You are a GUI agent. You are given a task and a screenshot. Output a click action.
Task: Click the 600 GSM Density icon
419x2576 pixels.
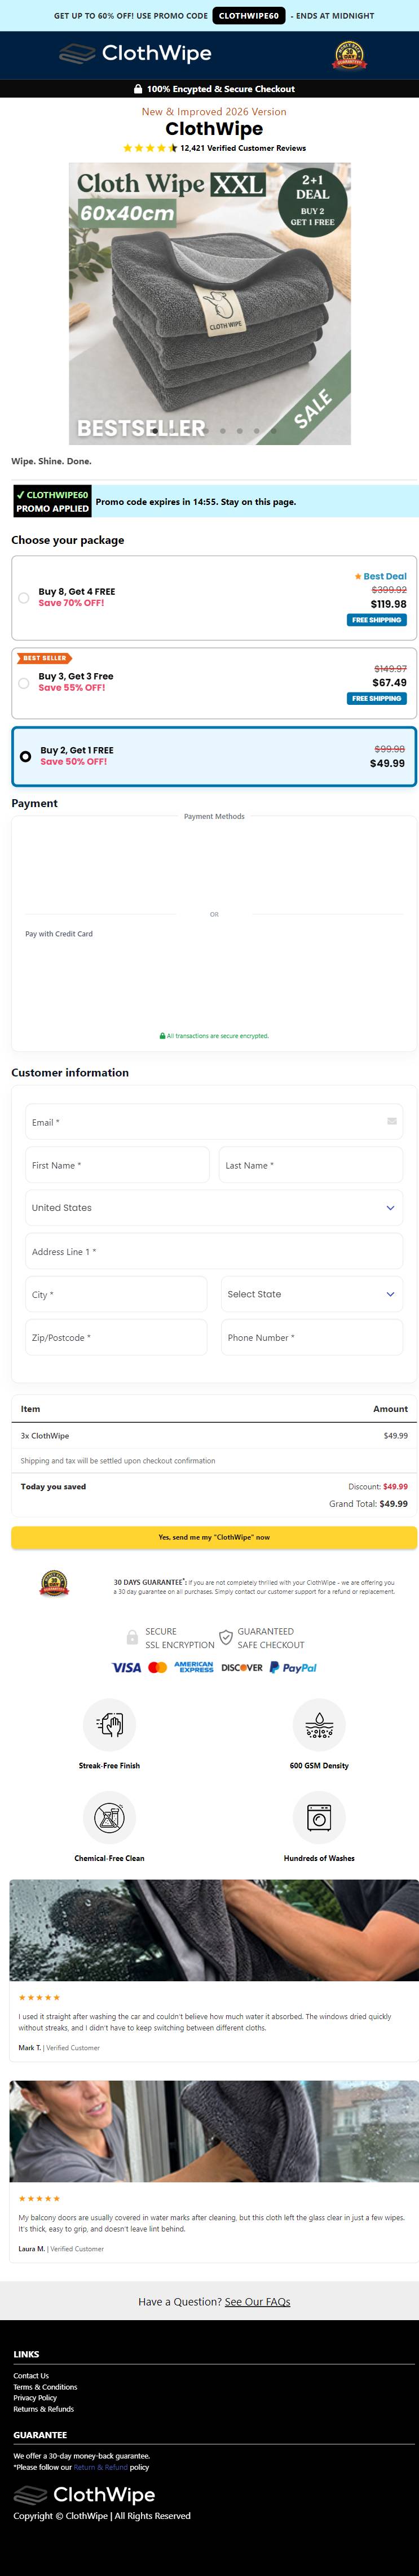(x=319, y=1723)
